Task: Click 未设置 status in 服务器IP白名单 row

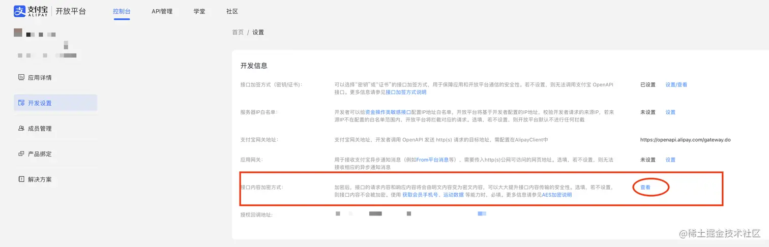Action: tap(648, 112)
